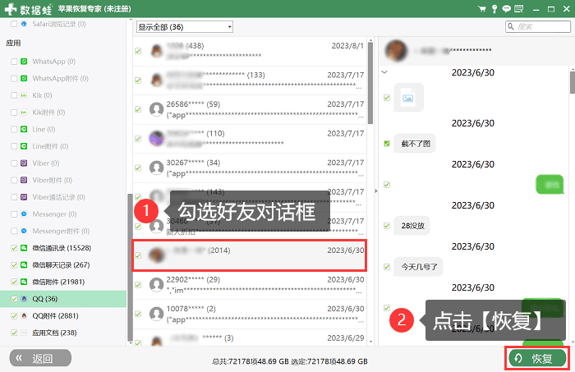Click the chat header profile avatar
The image size is (575, 372).
[x=396, y=51]
